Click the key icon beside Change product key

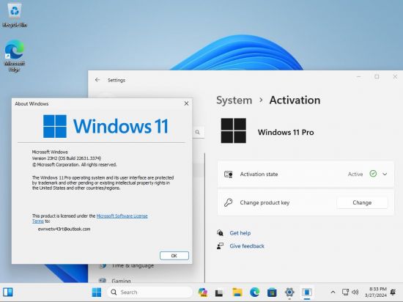pos(228,202)
